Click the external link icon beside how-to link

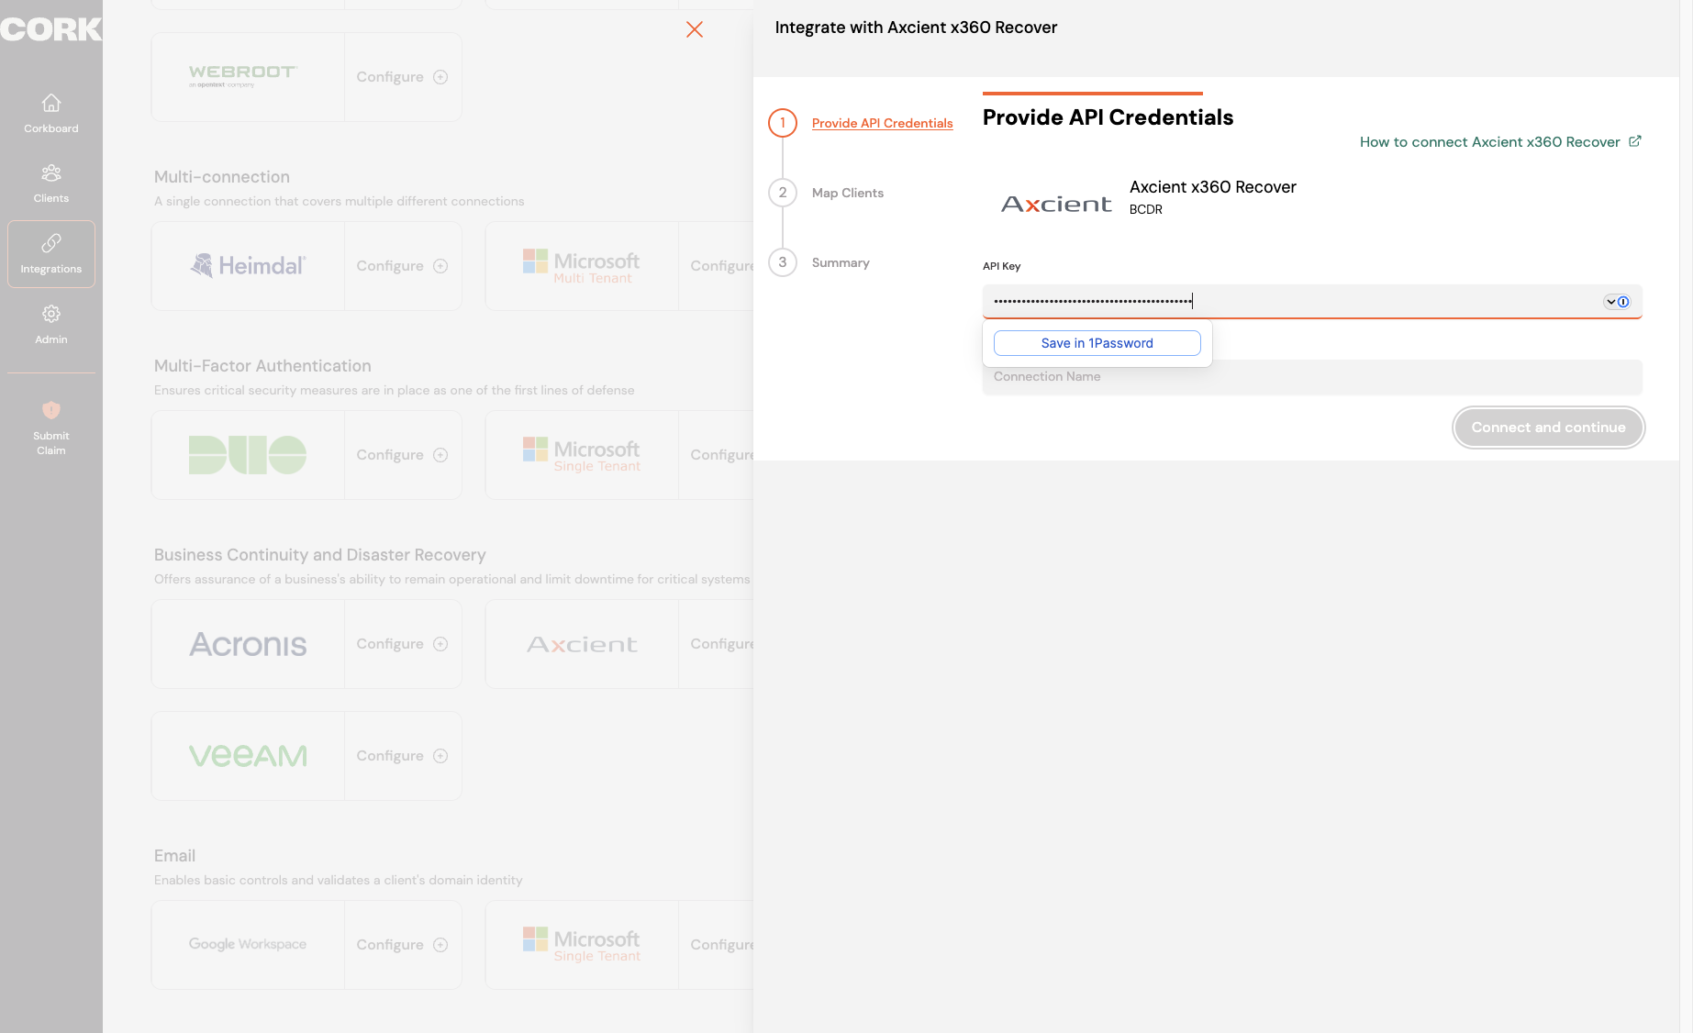[x=1635, y=141]
